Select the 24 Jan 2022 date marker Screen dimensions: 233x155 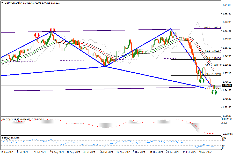pos(173,152)
